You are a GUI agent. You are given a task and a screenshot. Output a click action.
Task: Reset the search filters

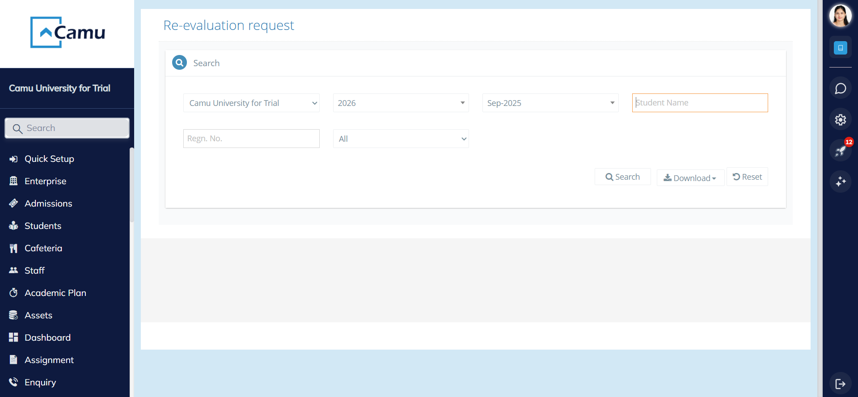click(747, 177)
